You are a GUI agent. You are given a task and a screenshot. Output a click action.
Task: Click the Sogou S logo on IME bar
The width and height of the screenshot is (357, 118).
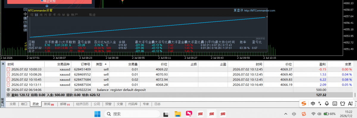point(304,103)
